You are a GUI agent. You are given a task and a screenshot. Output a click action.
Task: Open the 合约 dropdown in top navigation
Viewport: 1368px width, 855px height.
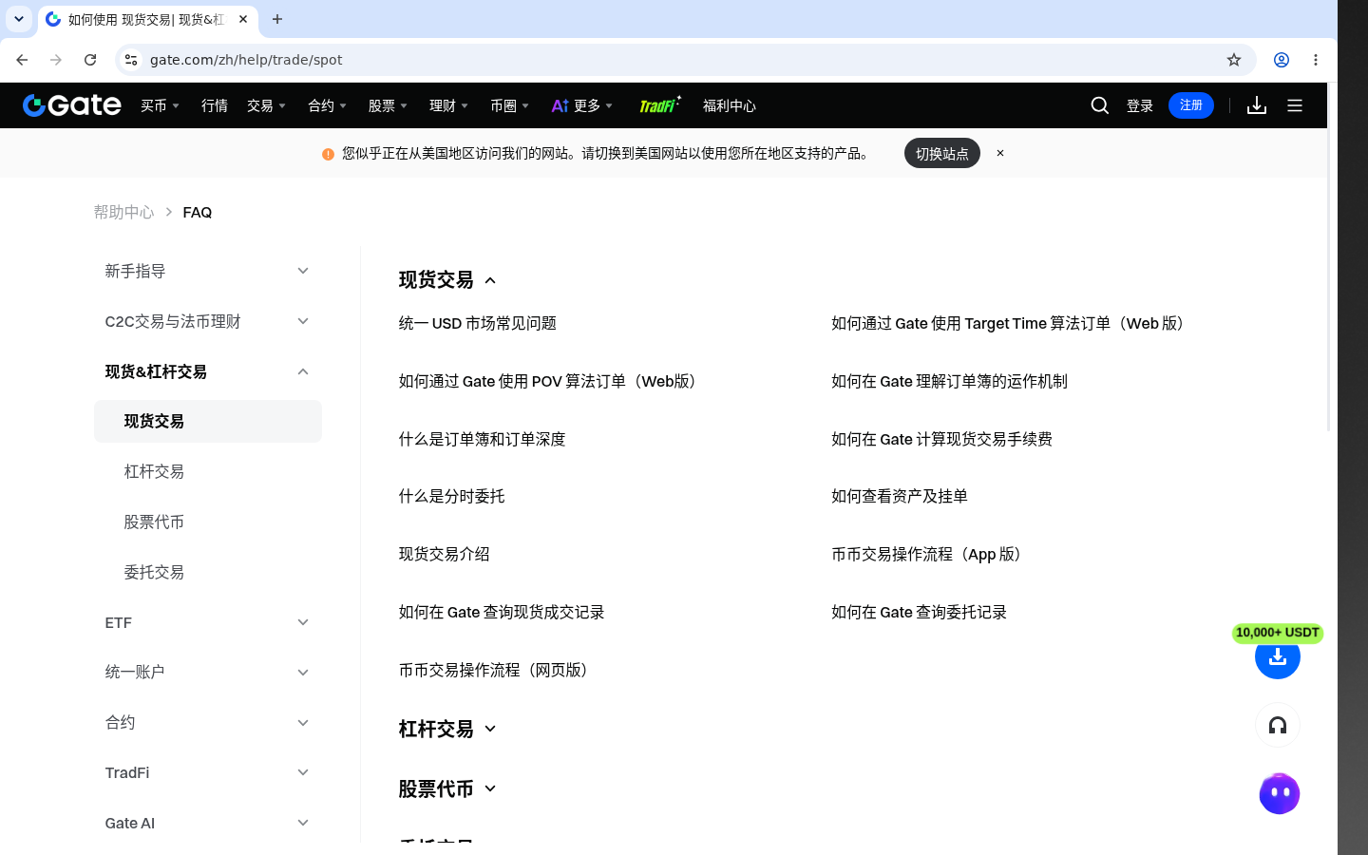coord(327,105)
